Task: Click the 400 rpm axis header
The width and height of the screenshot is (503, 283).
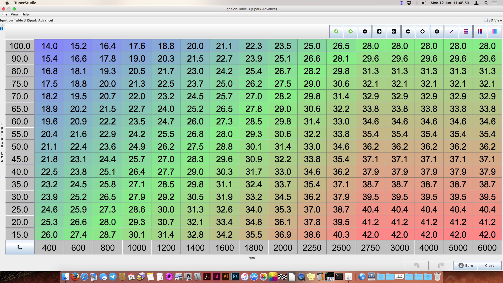Action: coord(49,248)
